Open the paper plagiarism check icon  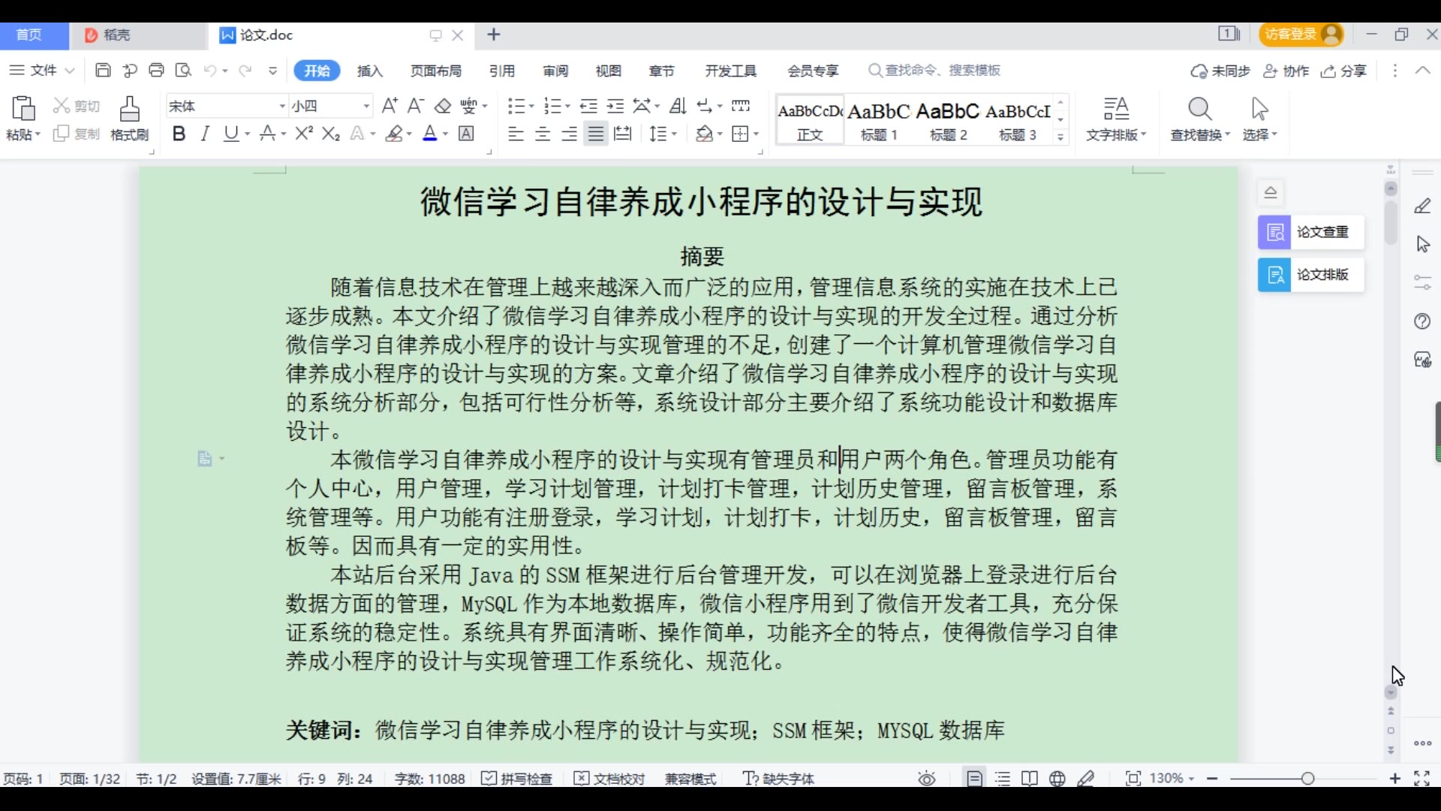(1274, 232)
